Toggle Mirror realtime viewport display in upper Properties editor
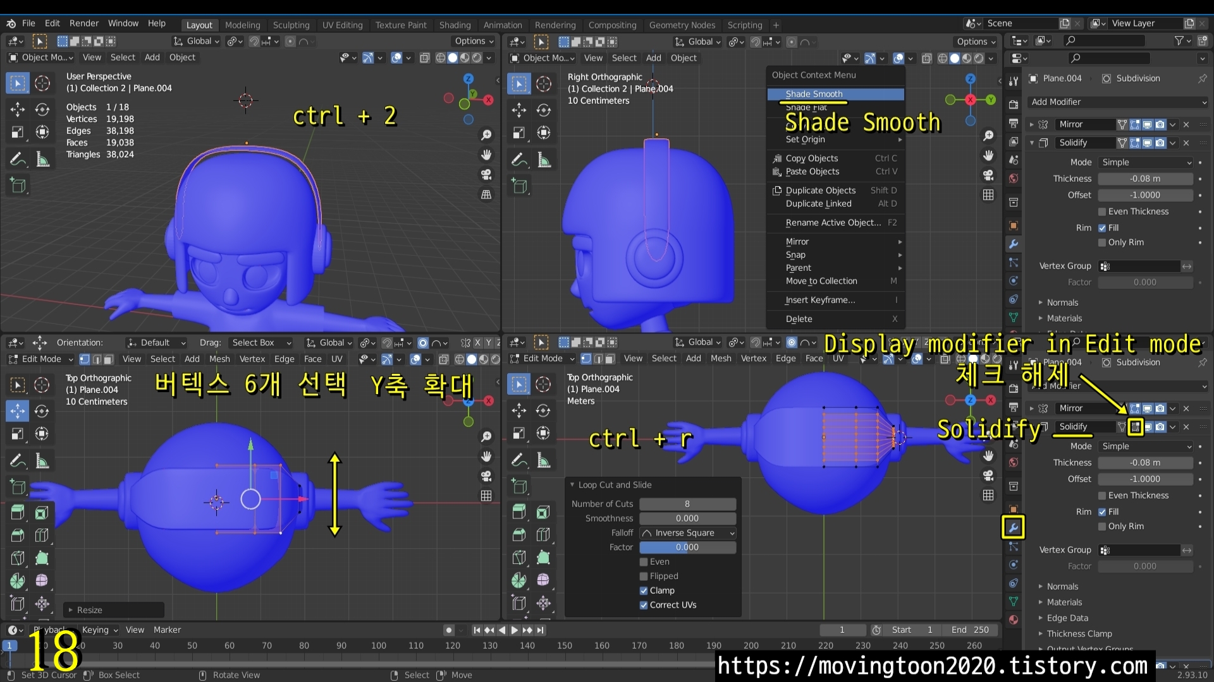 pyautogui.click(x=1148, y=124)
